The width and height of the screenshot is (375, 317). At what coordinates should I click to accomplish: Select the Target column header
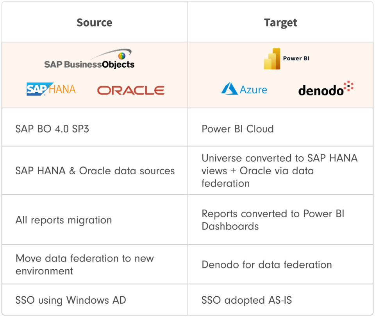click(x=280, y=23)
